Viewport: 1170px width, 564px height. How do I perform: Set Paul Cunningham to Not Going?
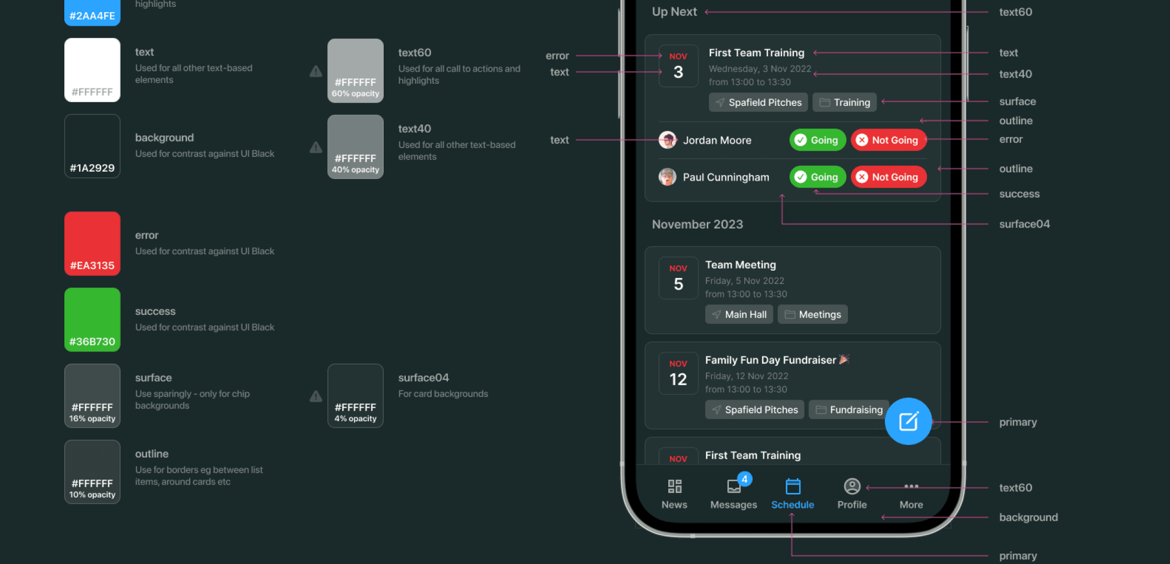[x=889, y=177]
